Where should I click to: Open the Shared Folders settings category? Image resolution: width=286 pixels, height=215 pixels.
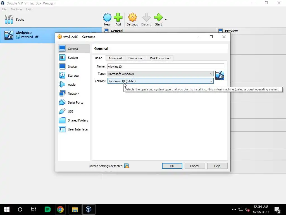point(74,120)
